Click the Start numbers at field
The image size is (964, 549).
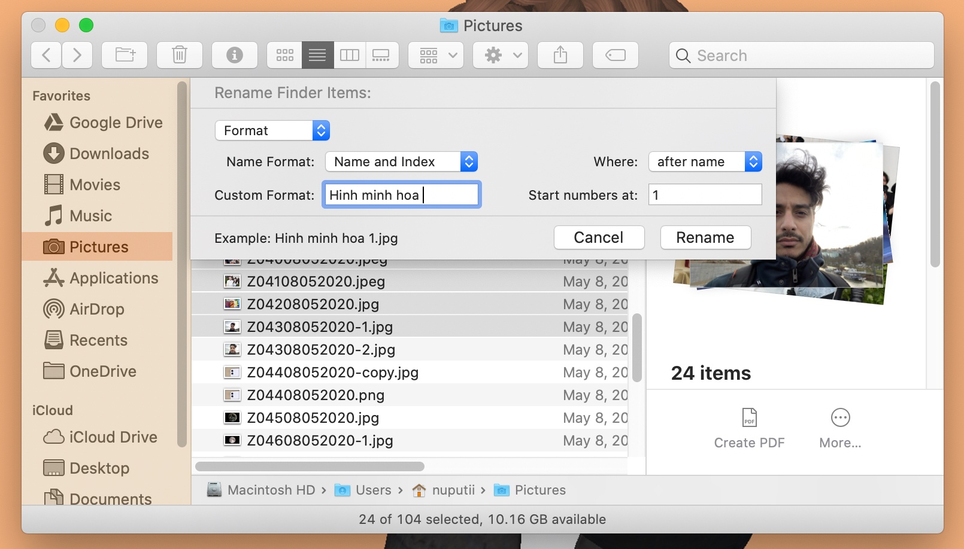click(x=705, y=195)
